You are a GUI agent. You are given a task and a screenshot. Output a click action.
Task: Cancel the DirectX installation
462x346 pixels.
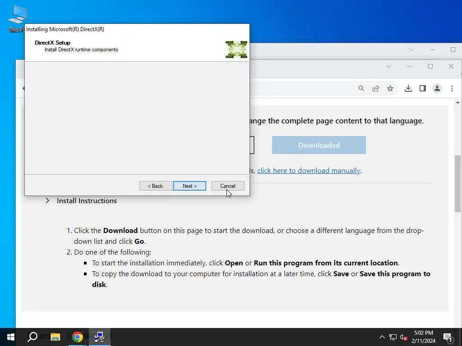coord(228,186)
